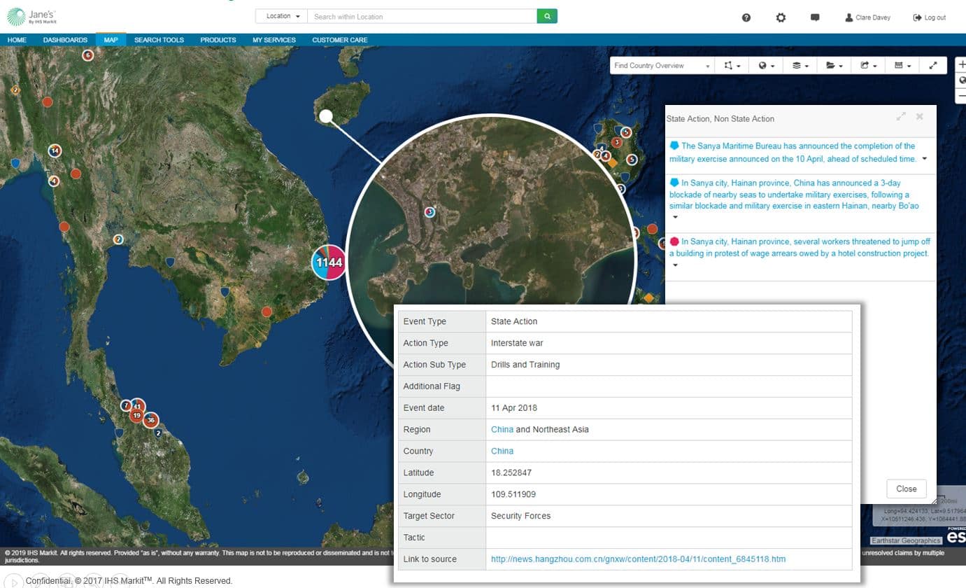Open the table view icon menu
966x588 pixels.
coord(902,65)
